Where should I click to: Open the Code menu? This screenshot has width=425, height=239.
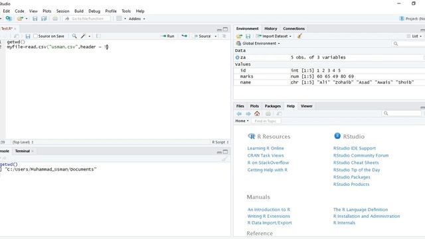(x=19, y=11)
